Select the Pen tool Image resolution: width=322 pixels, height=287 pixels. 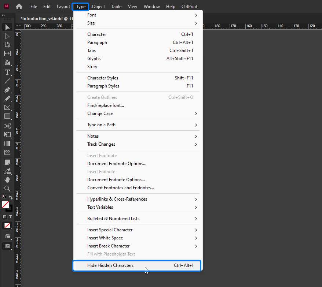7,90
